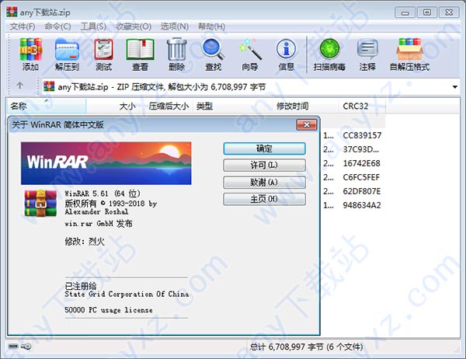Click the Acknowledgments 致谢(A) button
Viewport: 466px width, 359px height.
[264, 182]
